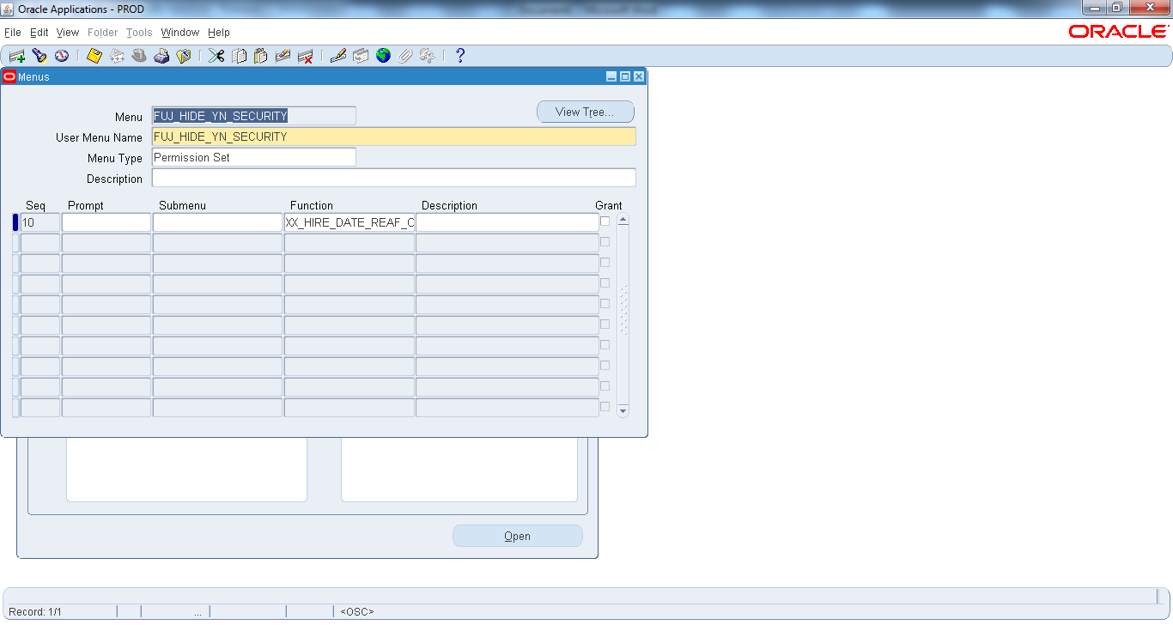Click the blue record indicator for Seq 10
The width and height of the screenshot is (1173, 625).
[x=15, y=222]
